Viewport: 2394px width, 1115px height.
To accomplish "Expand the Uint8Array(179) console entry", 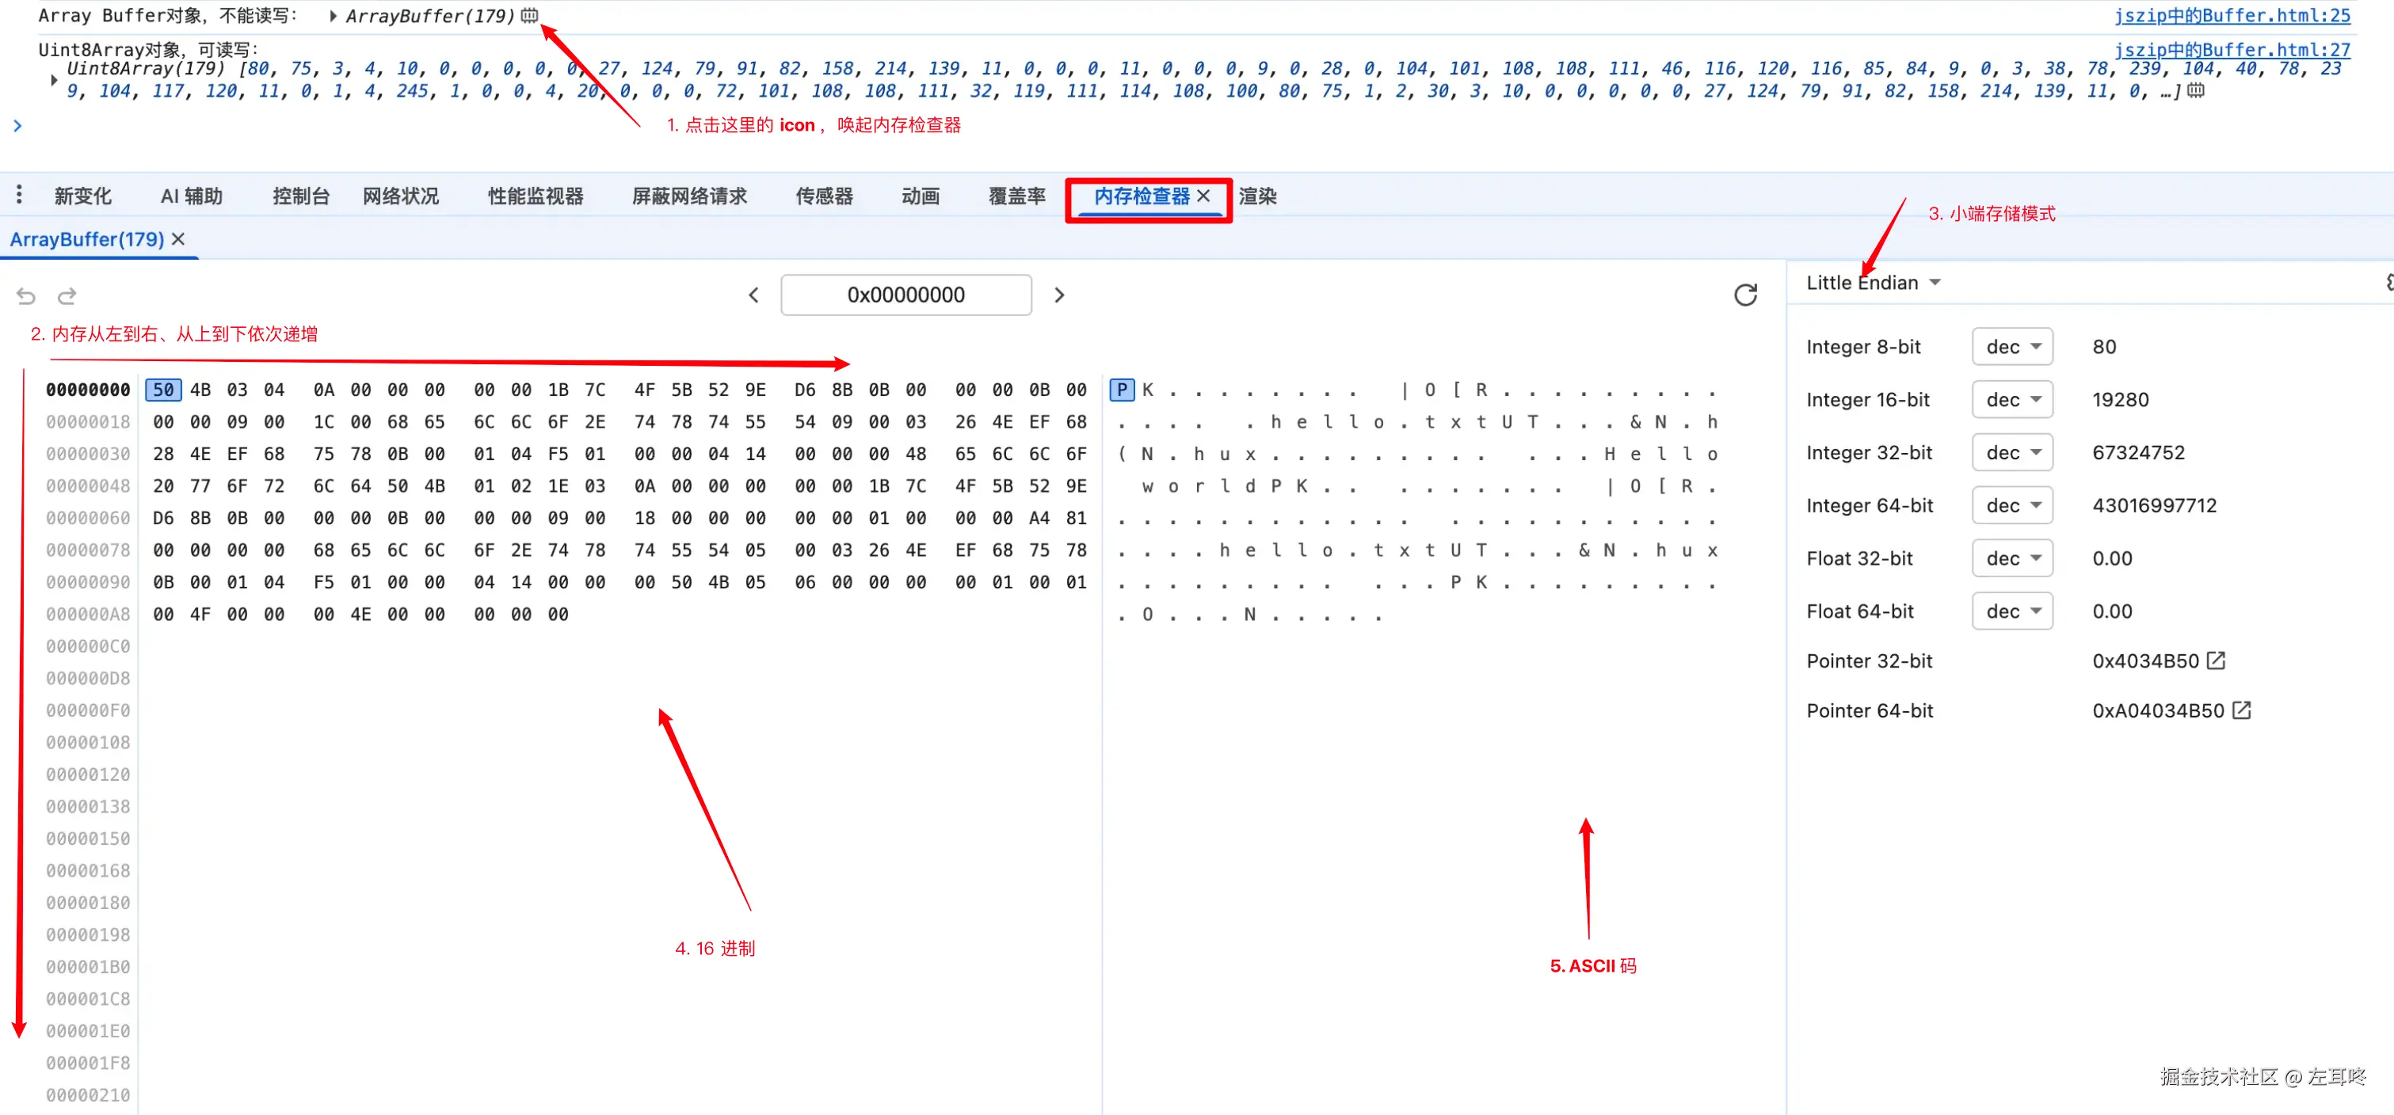I will pyautogui.click(x=54, y=80).
